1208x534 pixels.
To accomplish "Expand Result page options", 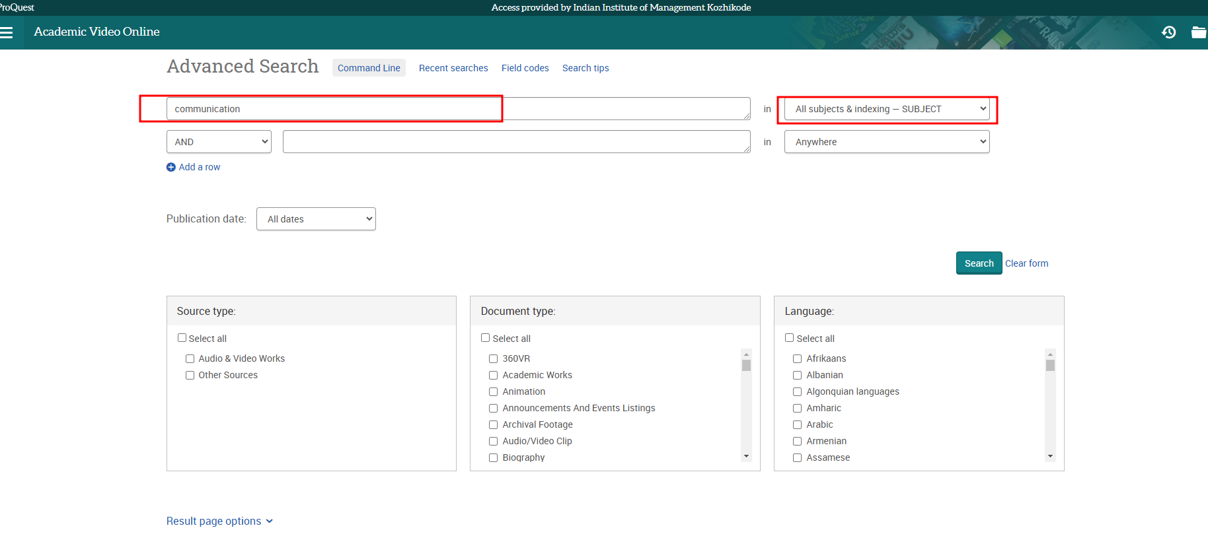I will 219,521.
